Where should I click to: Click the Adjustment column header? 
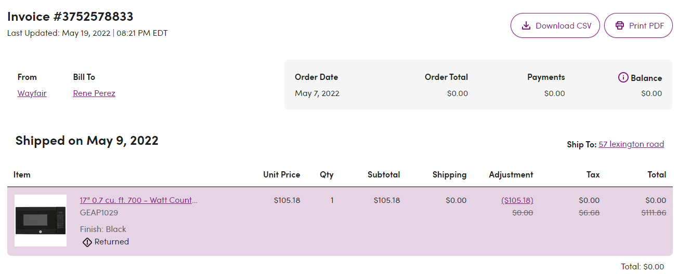[x=511, y=175]
